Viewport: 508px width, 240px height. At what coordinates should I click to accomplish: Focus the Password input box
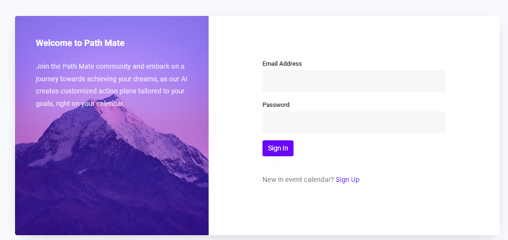tap(354, 122)
